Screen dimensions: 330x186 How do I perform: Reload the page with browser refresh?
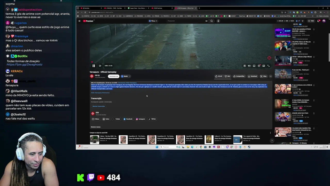pos(85,12)
